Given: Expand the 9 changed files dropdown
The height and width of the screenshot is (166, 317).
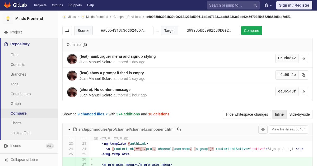Looking at the screenshot, I should 93,114.
